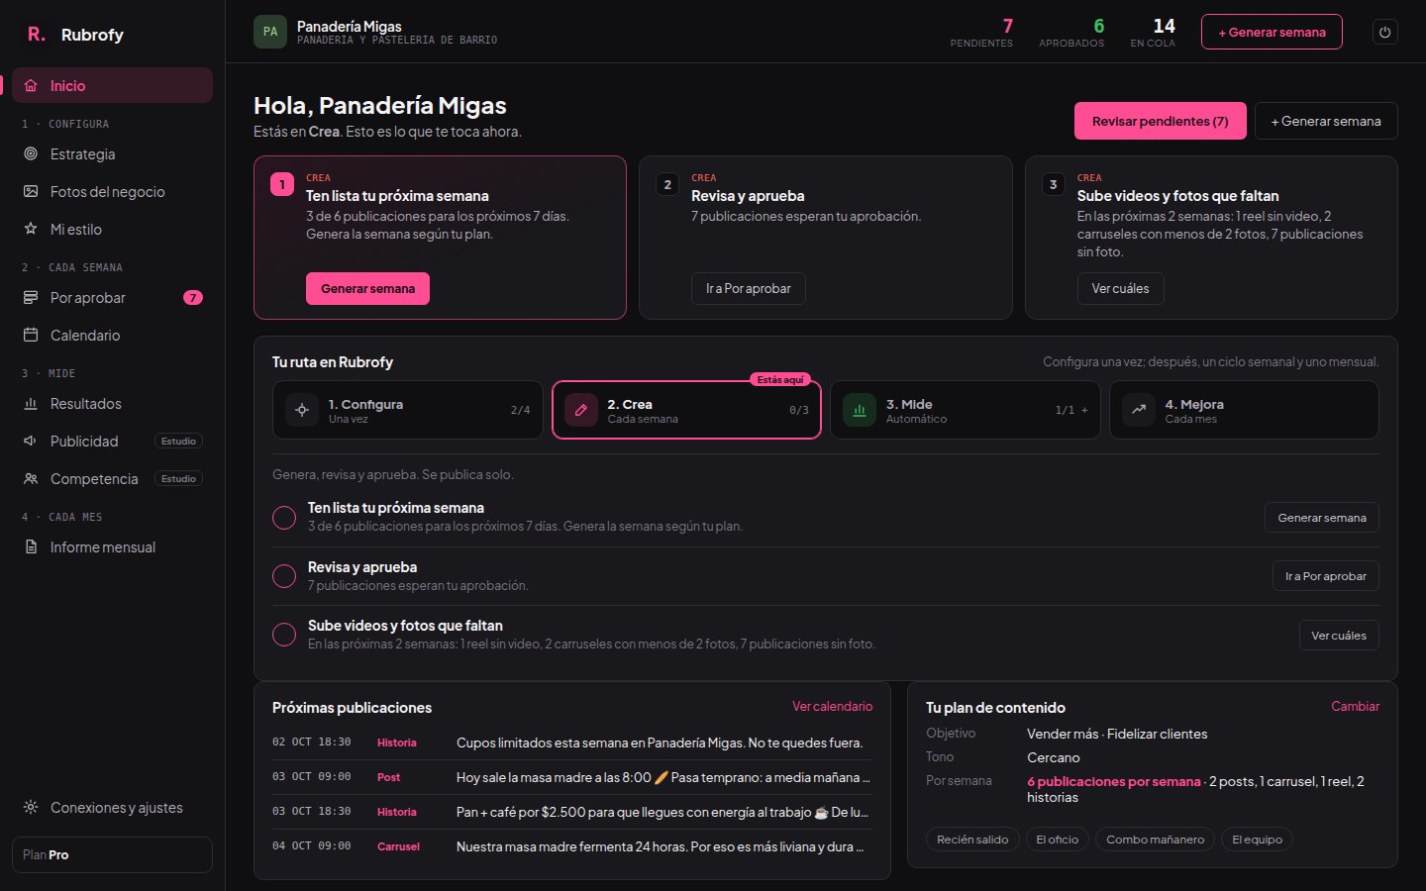Click the Combo mañanero tag
The width and height of the screenshot is (1426, 891).
coord(1155,840)
